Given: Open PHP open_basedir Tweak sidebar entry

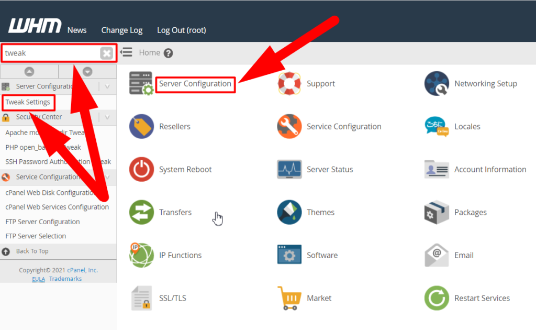Looking at the screenshot, I should [43, 147].
